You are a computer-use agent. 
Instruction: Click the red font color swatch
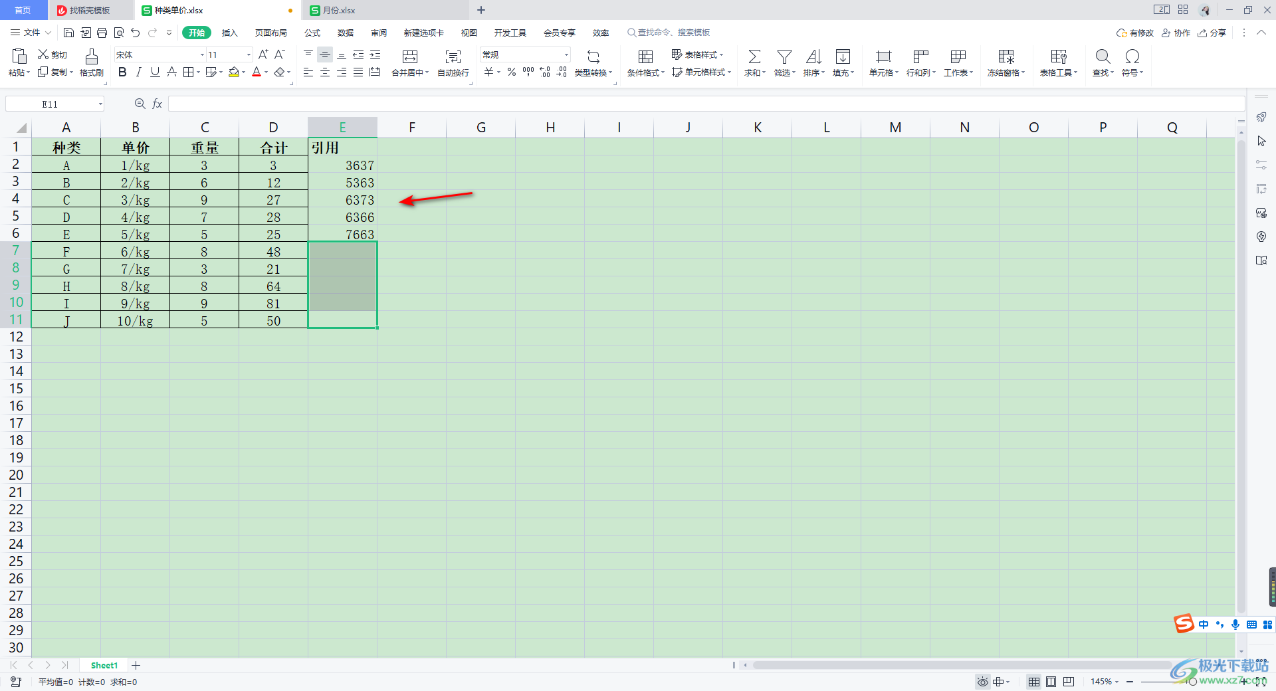tap(257, 72)
